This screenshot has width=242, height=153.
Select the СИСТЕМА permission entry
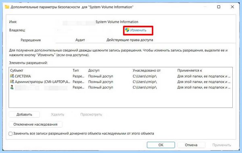tap(120, 76)
